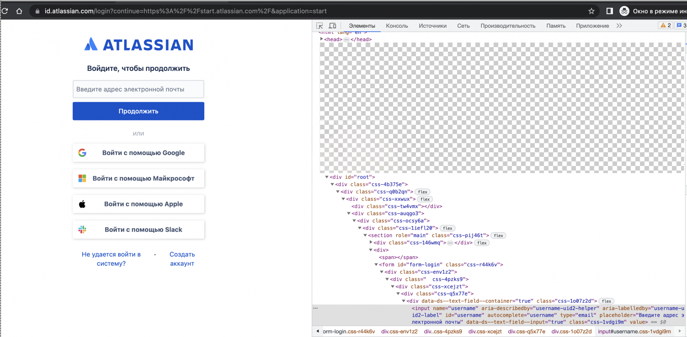Show more DevTools tabs via double chevron

619,26
